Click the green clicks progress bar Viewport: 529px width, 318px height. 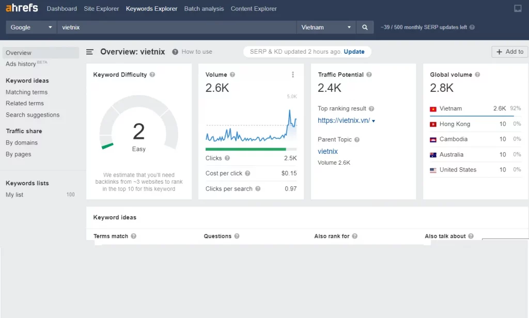point(245,149)
